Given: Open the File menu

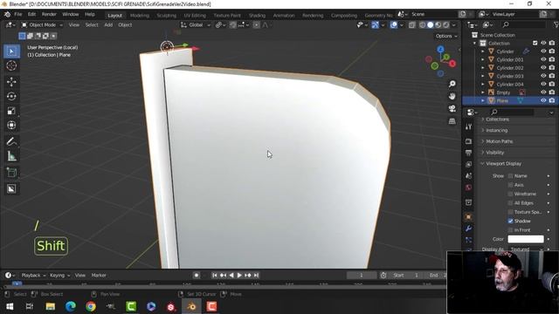Looking at the screenshot, I should 17,14.
